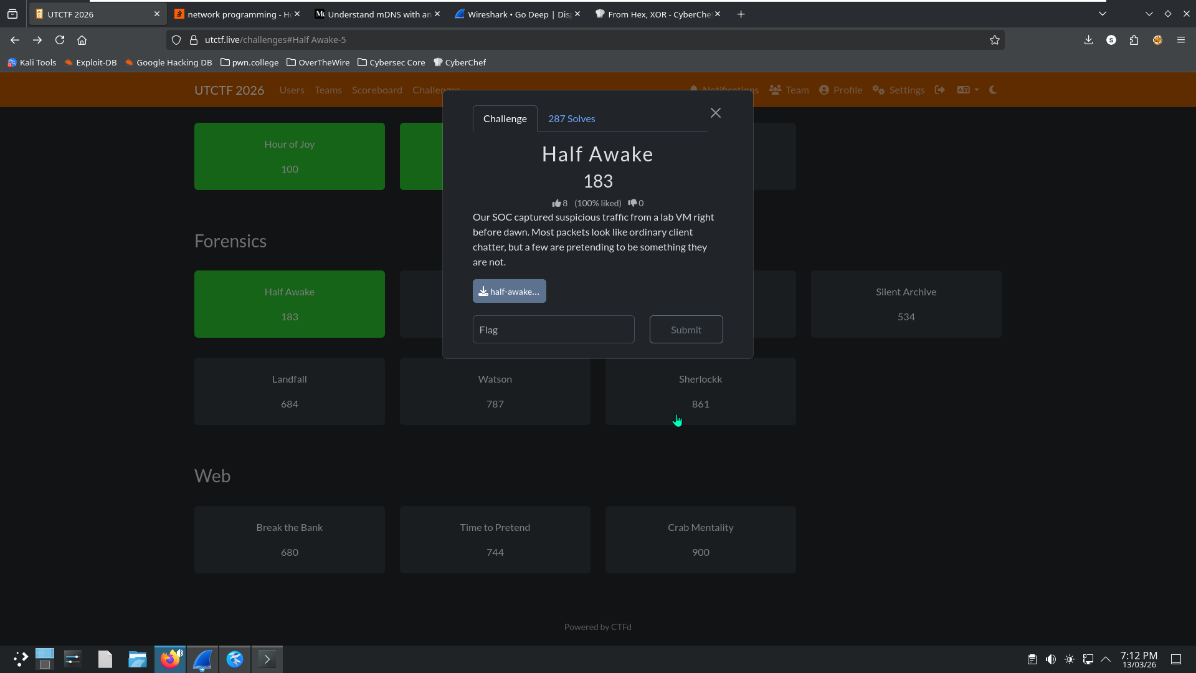Download the half-awake challenge file
The image size is (1196, 673).
509,292
